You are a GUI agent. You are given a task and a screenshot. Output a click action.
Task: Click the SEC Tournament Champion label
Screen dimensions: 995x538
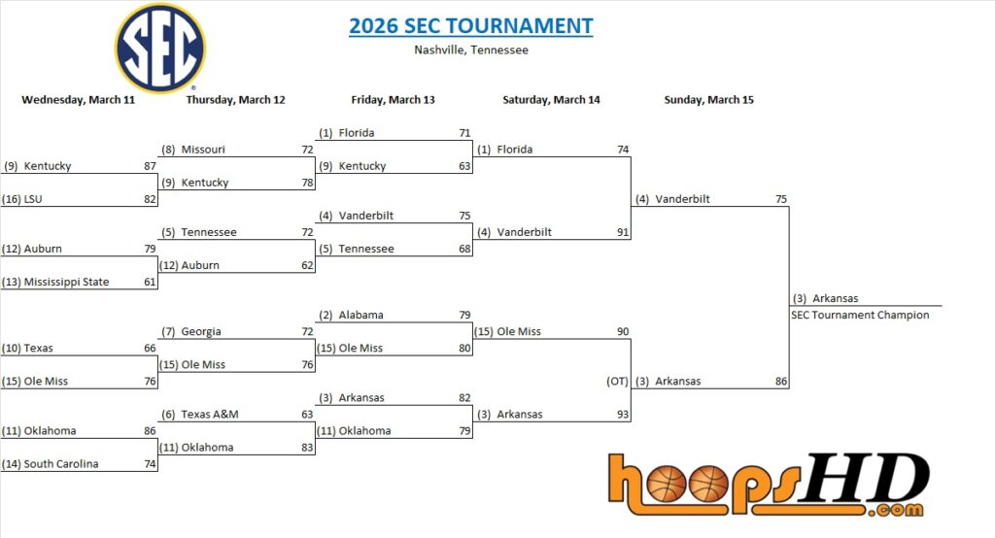pyautogui.click(x=860, y=315)
